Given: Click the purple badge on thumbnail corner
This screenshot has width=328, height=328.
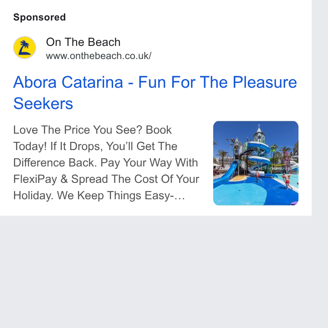Looking at the screenshot, I should pos(294,203).
